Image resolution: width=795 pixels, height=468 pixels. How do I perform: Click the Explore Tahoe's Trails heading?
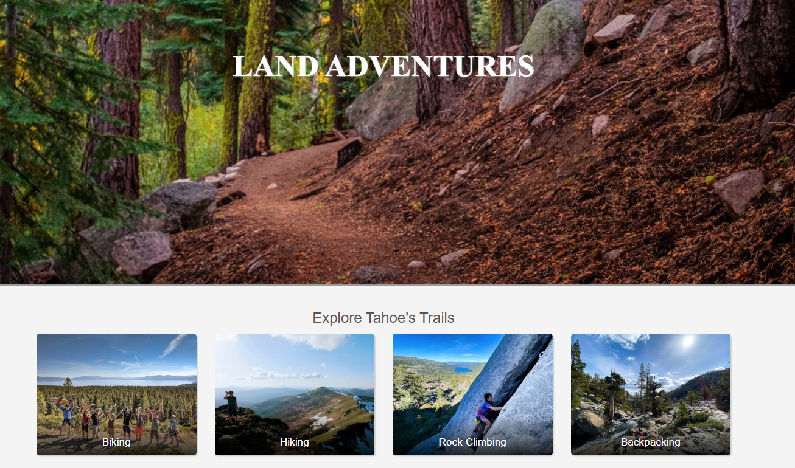coord(383,317)
